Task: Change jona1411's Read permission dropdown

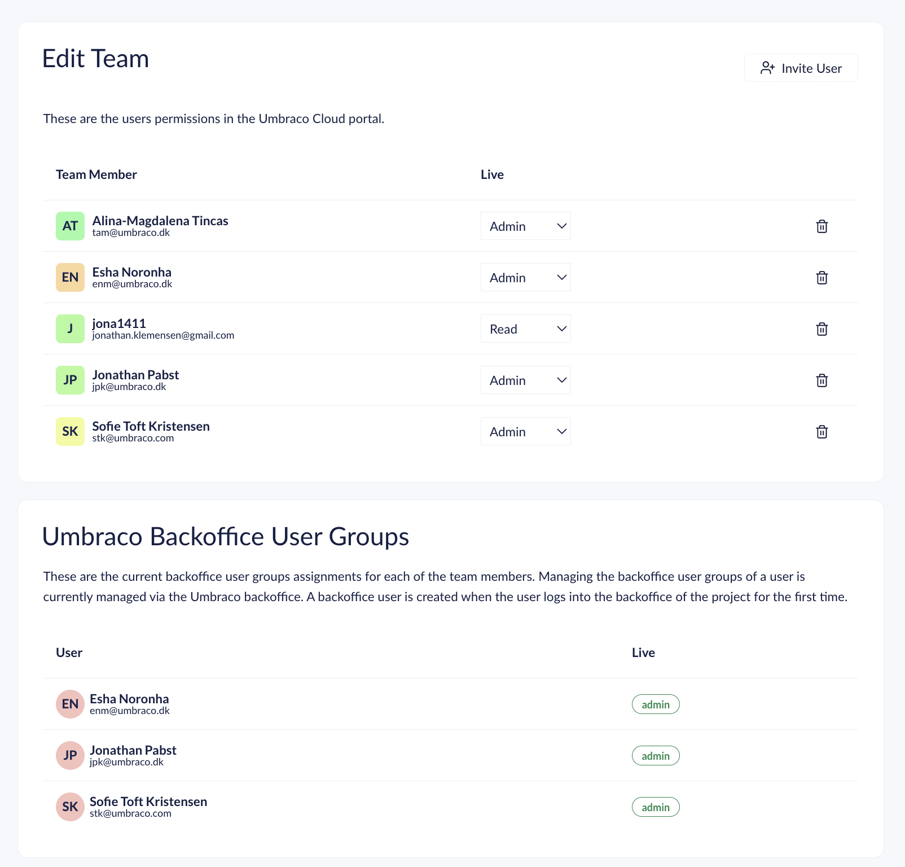Action: coord(525,329)
